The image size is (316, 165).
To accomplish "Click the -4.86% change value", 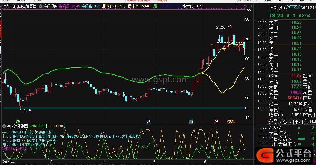I will 304,16.
